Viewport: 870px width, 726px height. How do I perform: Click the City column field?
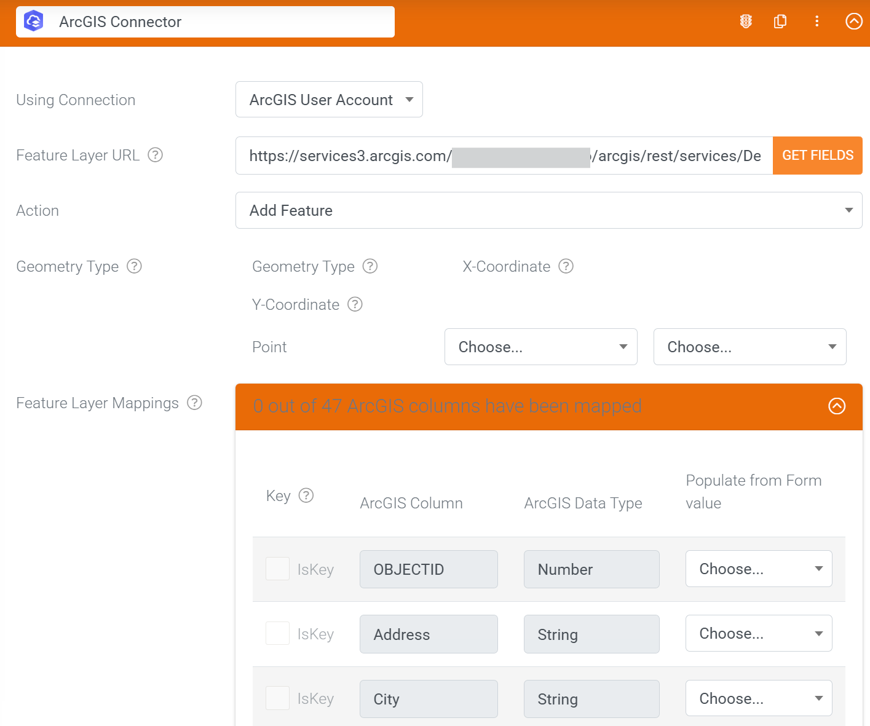click(x=429, y=699)
